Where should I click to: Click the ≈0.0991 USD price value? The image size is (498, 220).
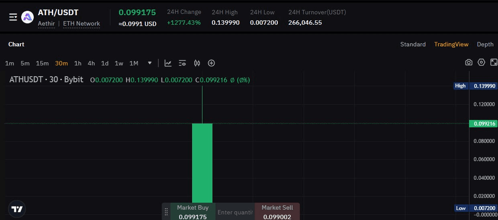pos(138,24)
